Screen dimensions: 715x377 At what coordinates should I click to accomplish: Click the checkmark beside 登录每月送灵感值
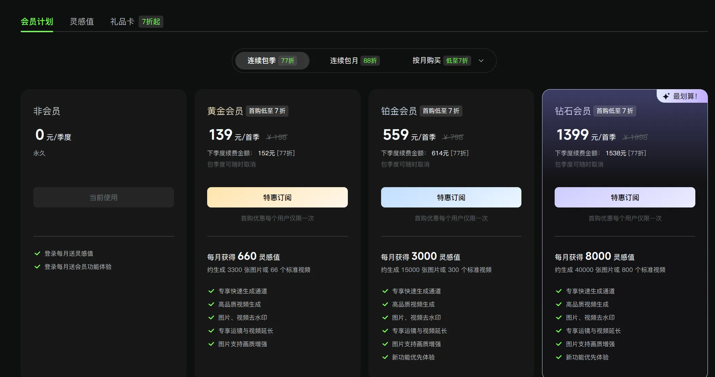(38, 253)
